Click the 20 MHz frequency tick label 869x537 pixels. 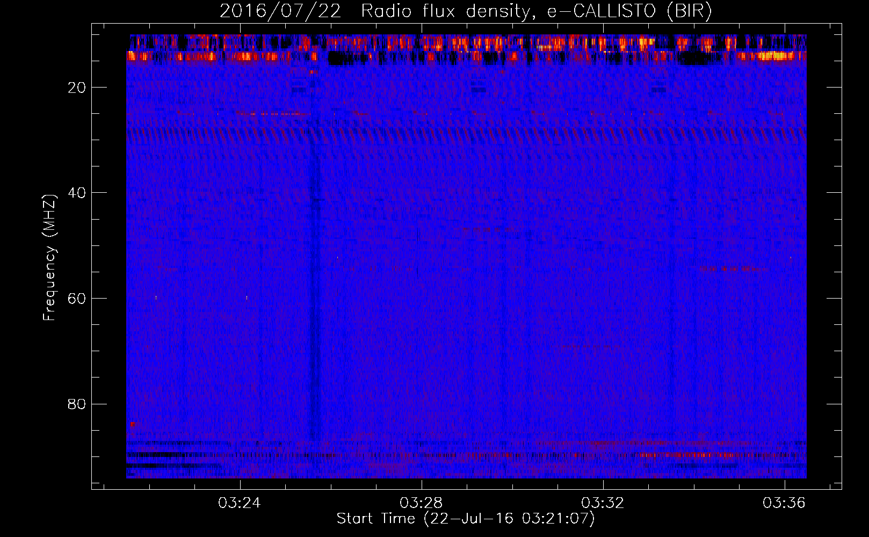(77, 88)
